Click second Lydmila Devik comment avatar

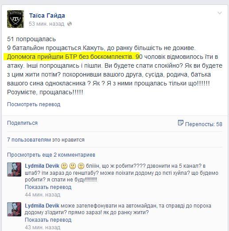coord(14,209)
